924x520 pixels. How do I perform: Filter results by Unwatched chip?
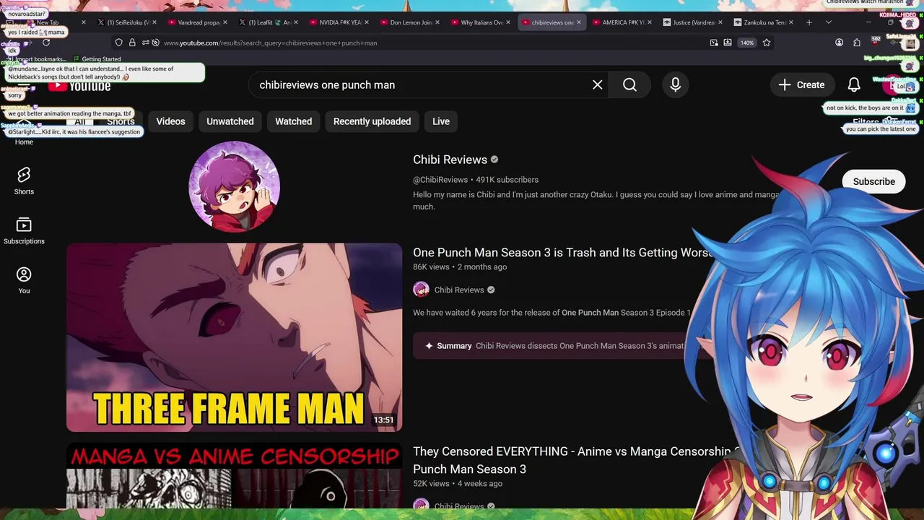click(230, 121)
